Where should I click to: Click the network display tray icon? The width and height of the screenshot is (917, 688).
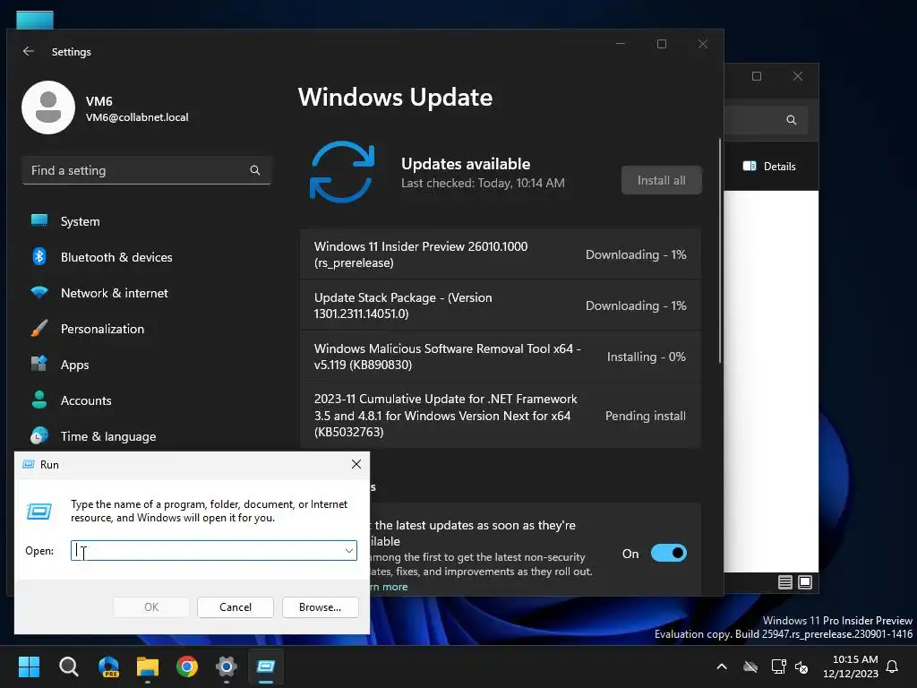[x=778, y=666]
